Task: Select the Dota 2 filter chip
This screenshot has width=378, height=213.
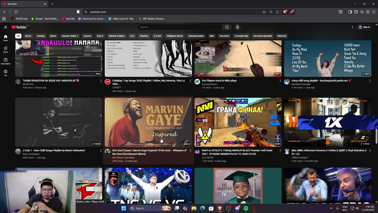Action: (100, 36)
